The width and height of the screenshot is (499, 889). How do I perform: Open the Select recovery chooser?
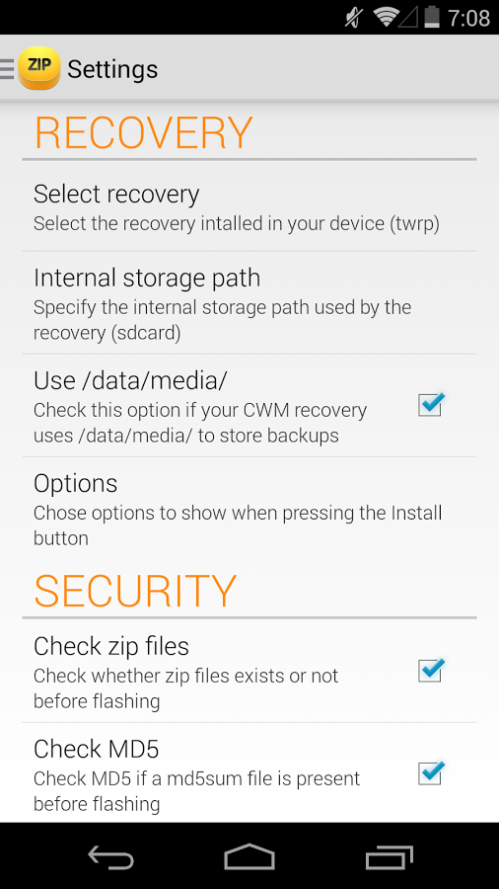point(249,207)
